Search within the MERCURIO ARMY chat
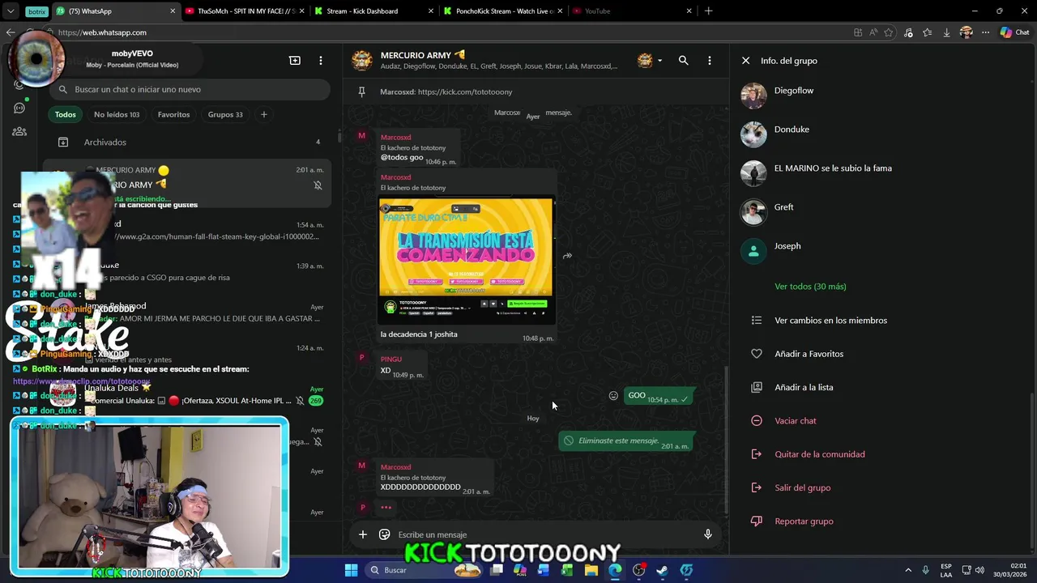Image resolution: width=1037 pixels, height=583 pixels. 683,61
